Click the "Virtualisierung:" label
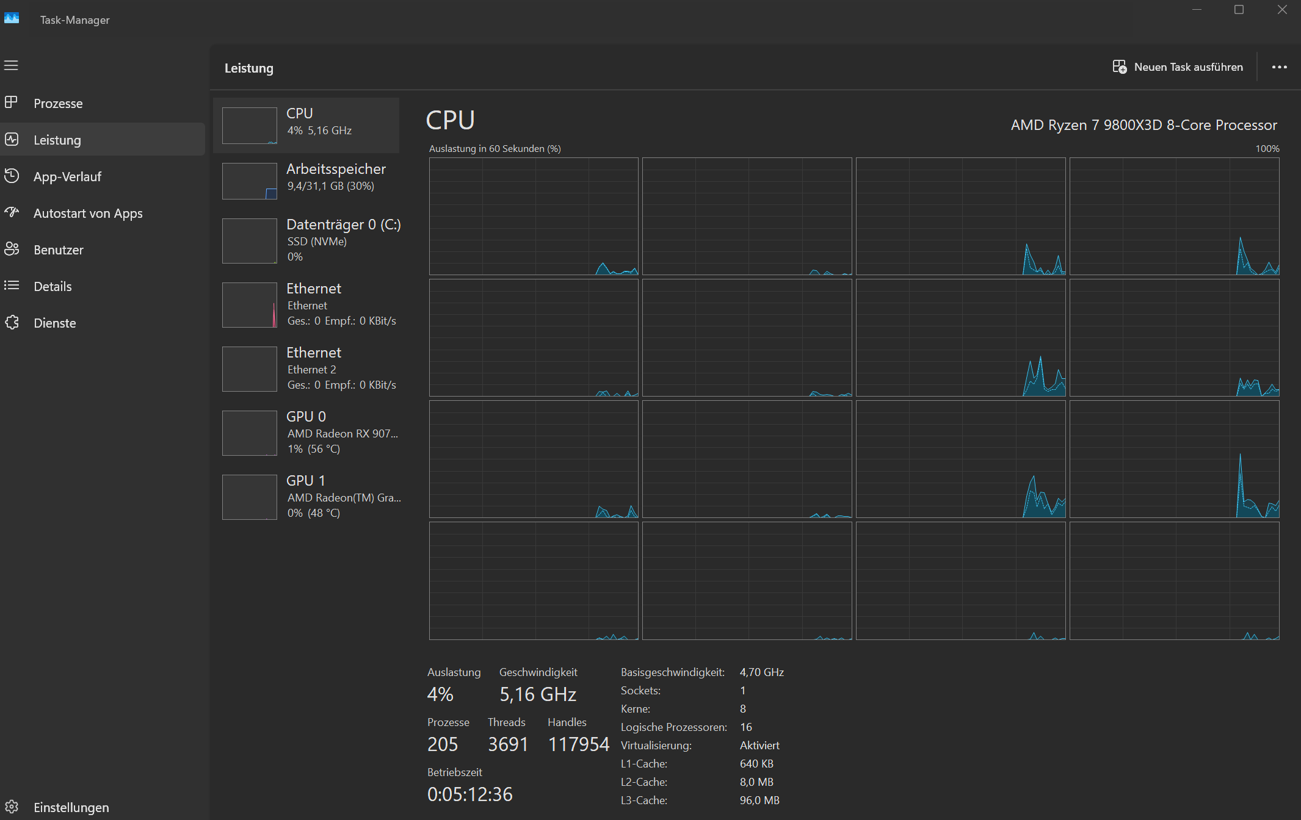The width and height of the screenshot is (1301, 820). pyautogui.click(x=656, y=746)
